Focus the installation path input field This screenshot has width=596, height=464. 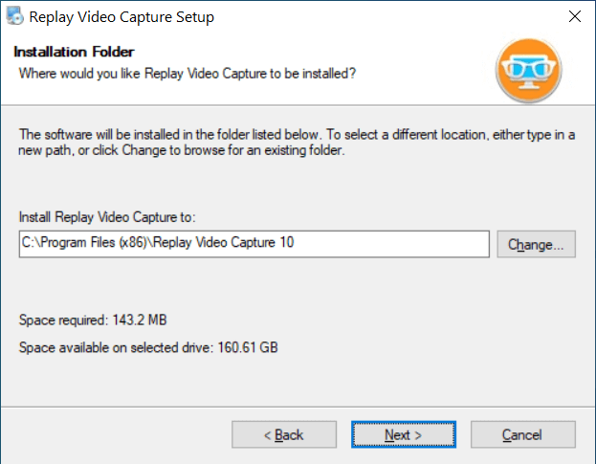coord(254,244)
